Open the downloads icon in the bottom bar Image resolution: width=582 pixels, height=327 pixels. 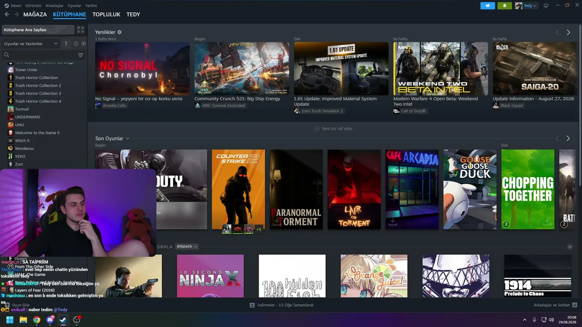(x=252, y=305)
